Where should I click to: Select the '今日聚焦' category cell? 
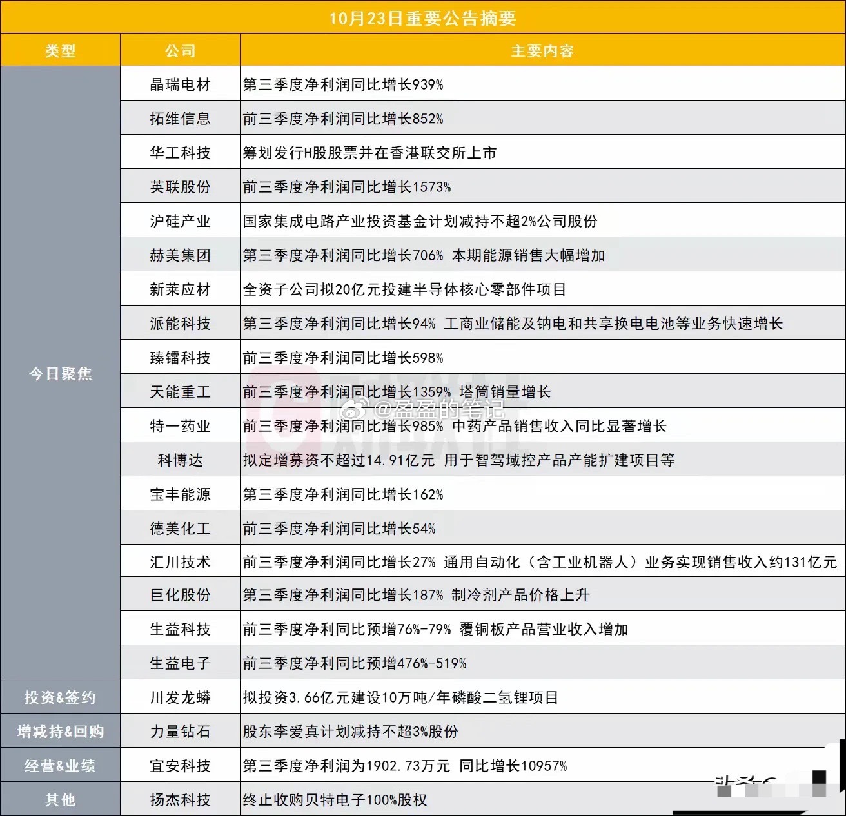(60, 374)
